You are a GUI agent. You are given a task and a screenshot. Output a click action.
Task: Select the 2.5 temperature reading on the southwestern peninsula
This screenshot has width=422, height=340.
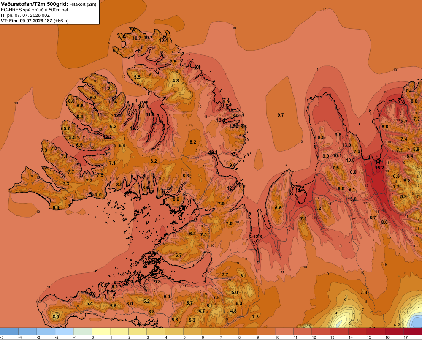56,316
